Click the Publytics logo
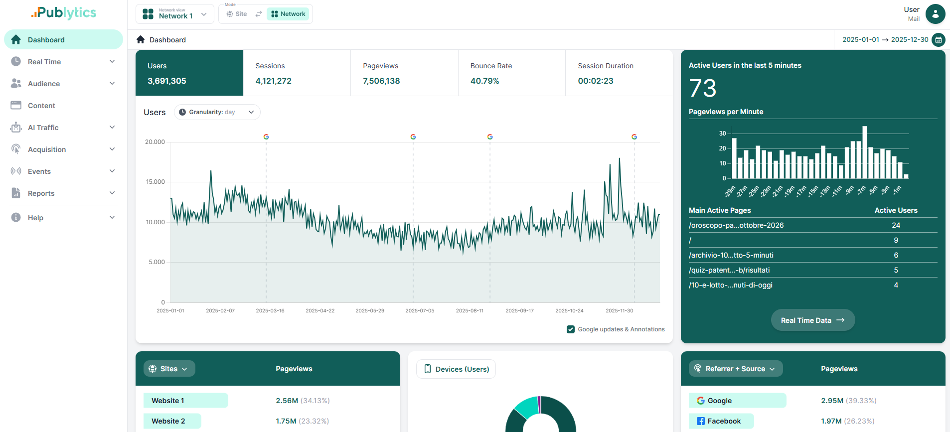950x432 pixels. [x=64, y=13]
